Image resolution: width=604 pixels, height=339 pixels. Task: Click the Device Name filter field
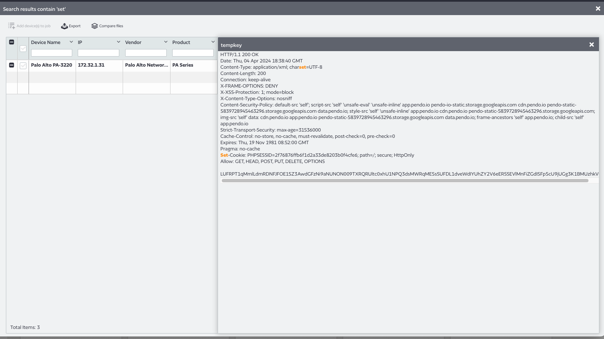click(x=51, y=52)
